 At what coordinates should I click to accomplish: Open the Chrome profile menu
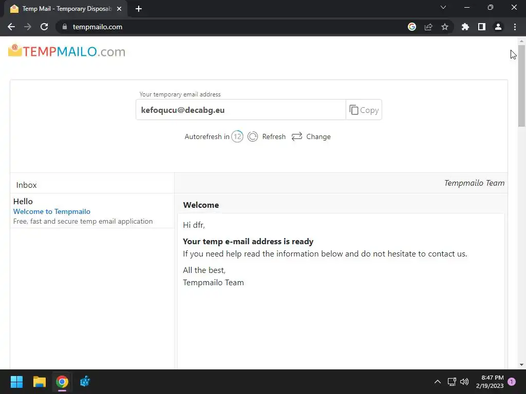click(x=498, y=27)
